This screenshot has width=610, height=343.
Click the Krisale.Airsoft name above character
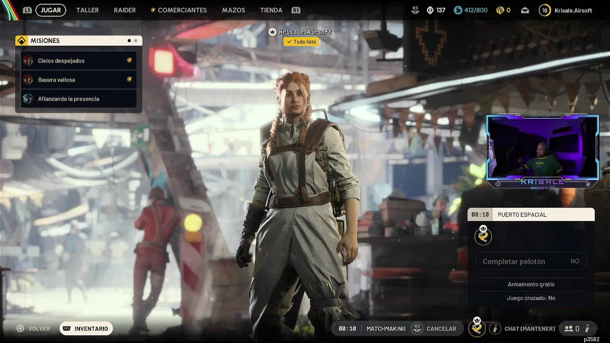tap(305, 32)
